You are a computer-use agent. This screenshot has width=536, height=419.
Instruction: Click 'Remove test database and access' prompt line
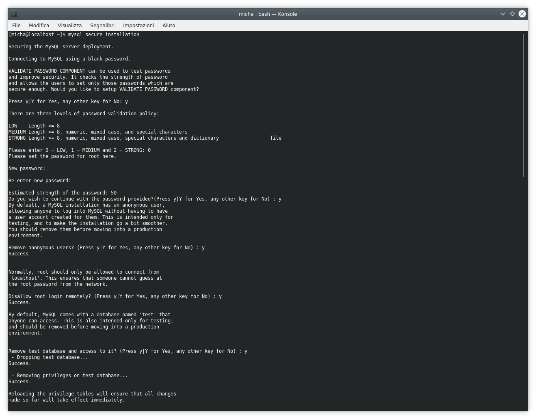pyautogui.click(x=128, y=351)
